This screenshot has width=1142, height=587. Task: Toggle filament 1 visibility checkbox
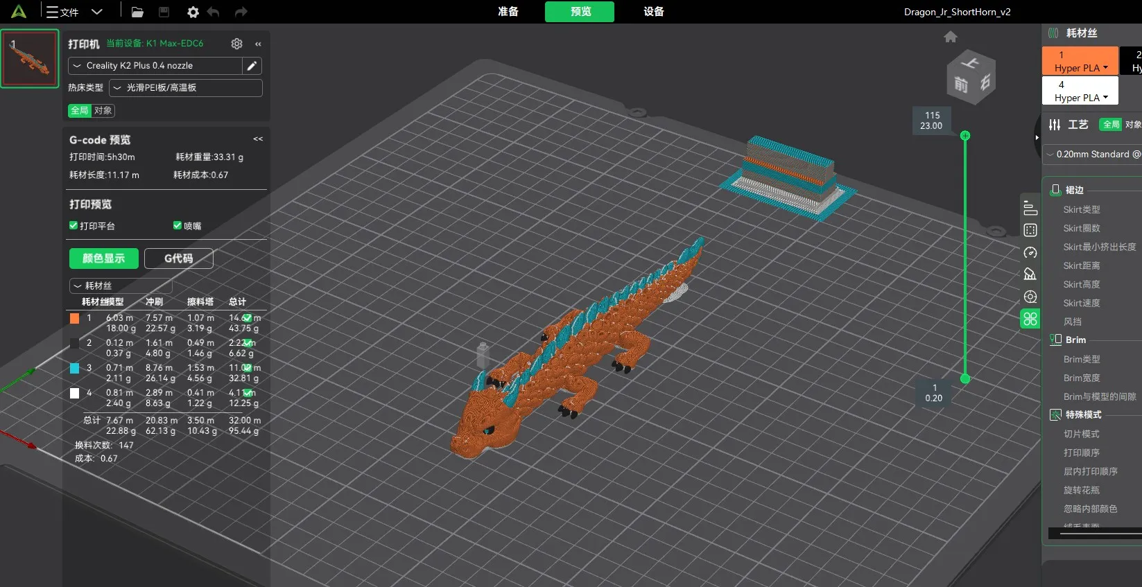point(248,318)
